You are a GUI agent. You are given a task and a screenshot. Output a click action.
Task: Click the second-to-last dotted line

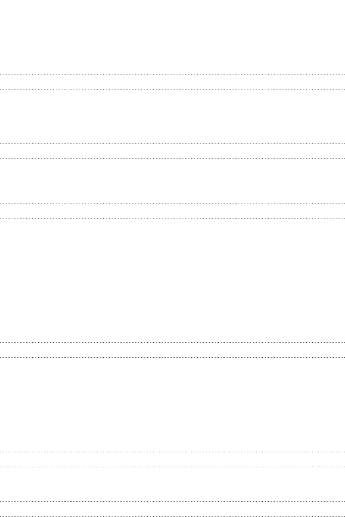click(172, 502)
